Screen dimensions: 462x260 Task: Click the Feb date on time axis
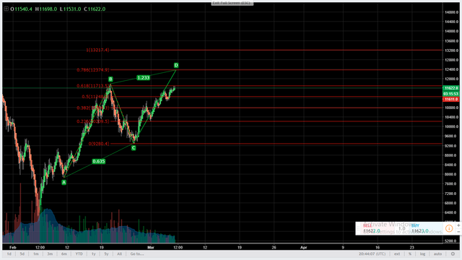point(13,247)
